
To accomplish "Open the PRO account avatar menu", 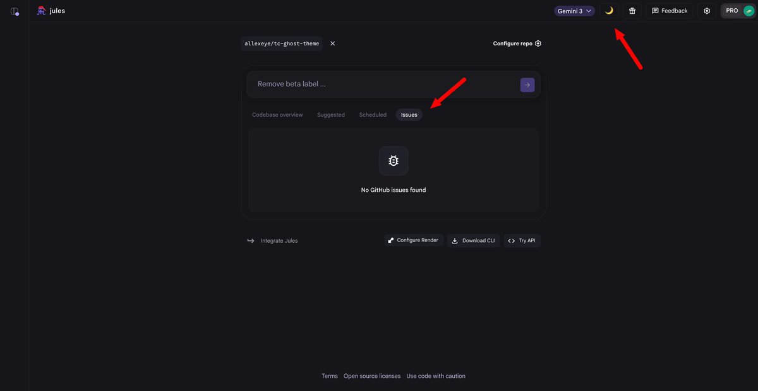I will point(738,11).
